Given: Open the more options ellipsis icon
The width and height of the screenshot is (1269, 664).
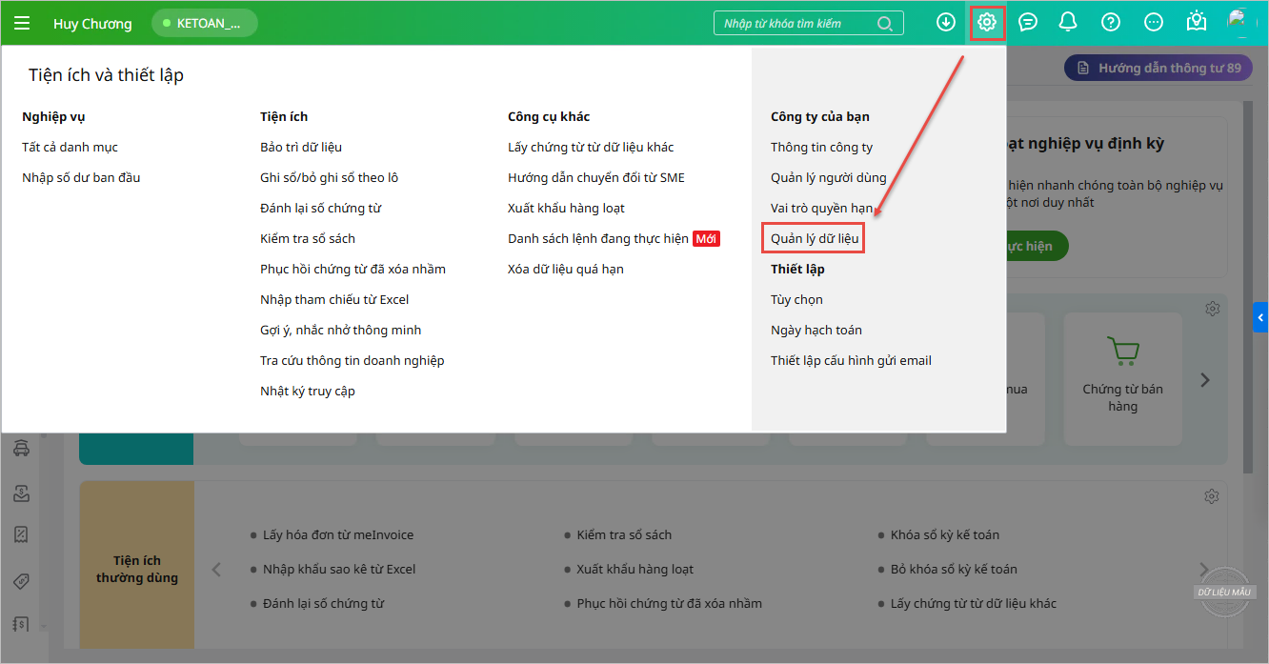Looking at the screenshot, I should pos(1154,22).
